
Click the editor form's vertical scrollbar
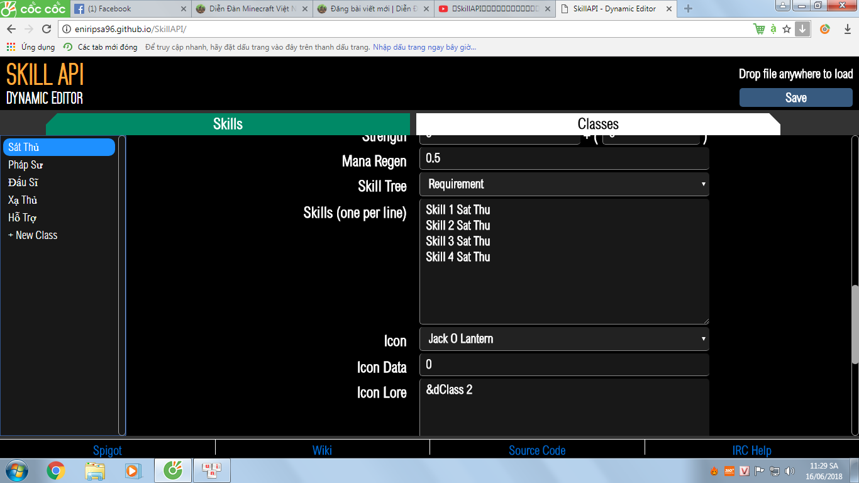(855, 325)
